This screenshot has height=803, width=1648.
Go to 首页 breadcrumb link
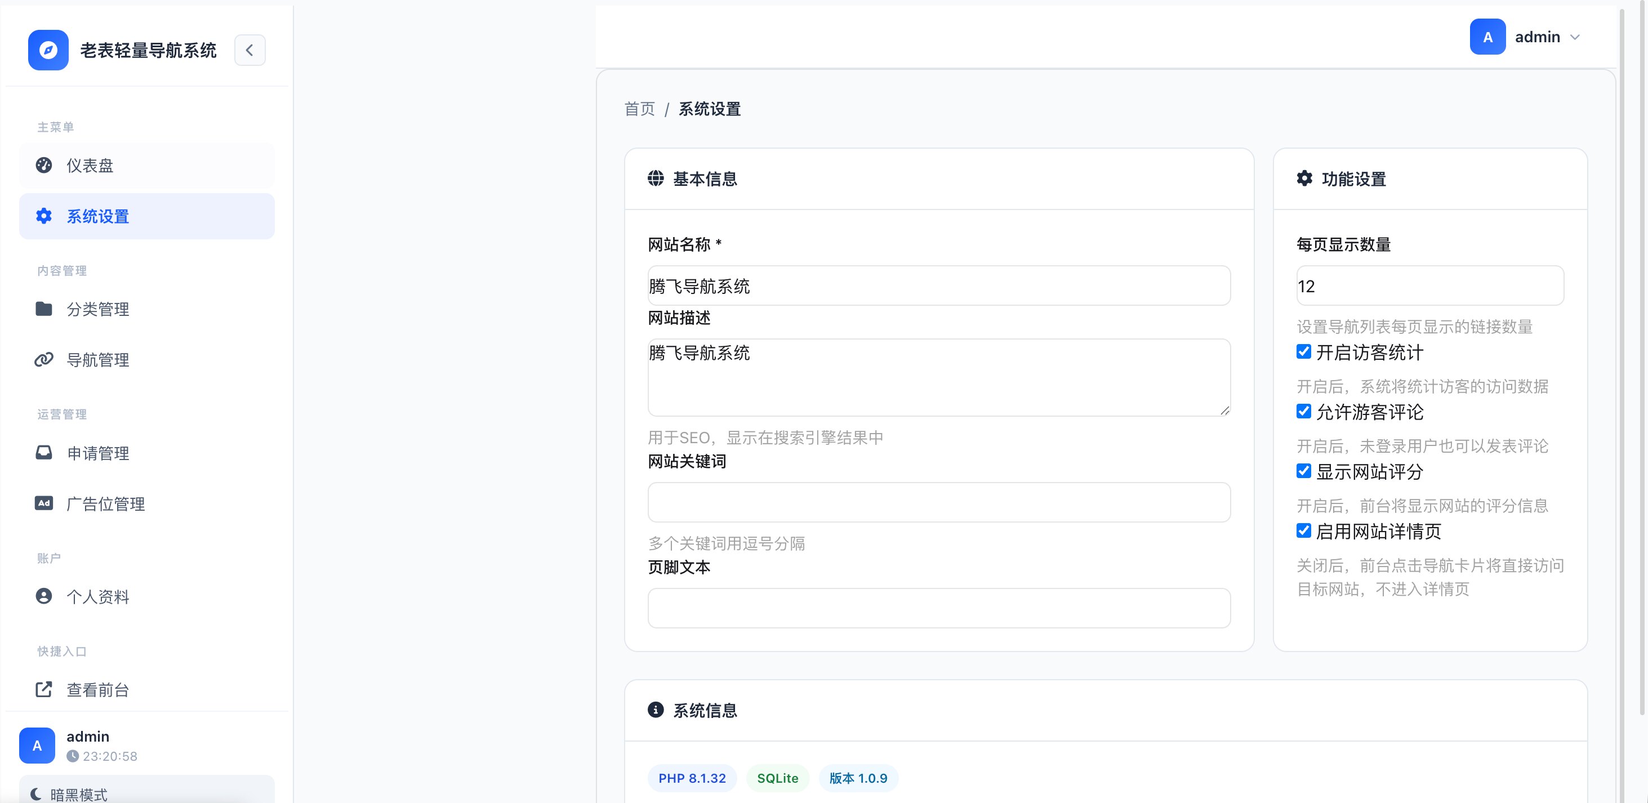[x=640, y=109]
